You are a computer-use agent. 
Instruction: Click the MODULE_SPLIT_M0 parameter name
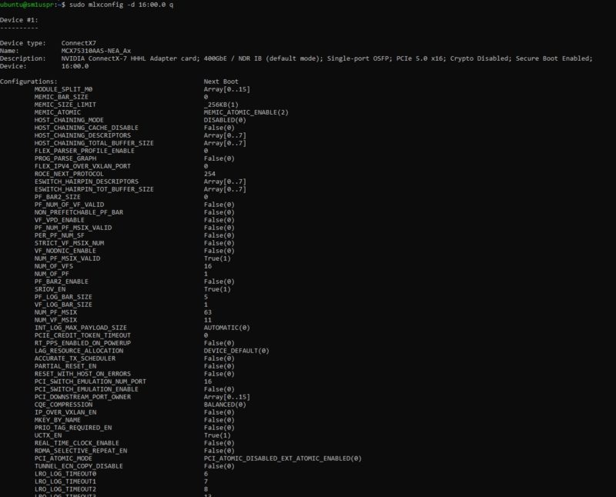point(63,88)
